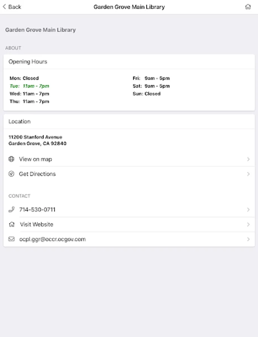Open the Visit Website link

(37, 224)
